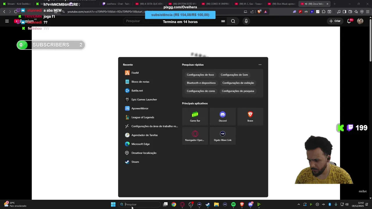Click the Brave Shields icon in address bar
Screen dimensions: 372x209
click(x=259, y=12)
